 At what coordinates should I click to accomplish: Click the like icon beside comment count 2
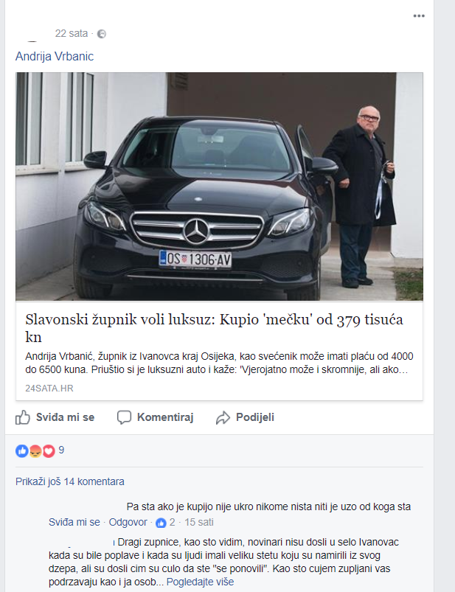click(161, 523)
